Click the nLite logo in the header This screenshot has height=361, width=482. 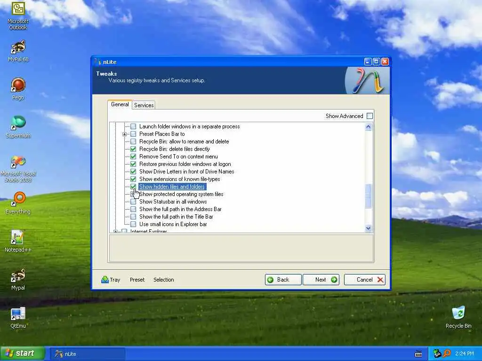[x=367, y=80]
